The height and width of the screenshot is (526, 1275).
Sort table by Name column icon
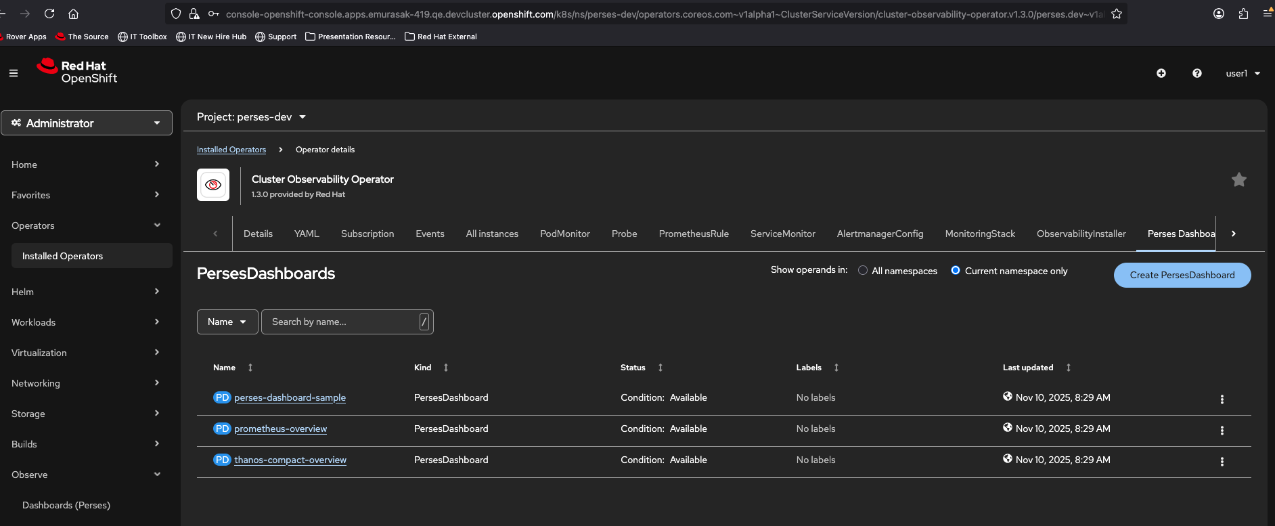[x=250, y=368]
